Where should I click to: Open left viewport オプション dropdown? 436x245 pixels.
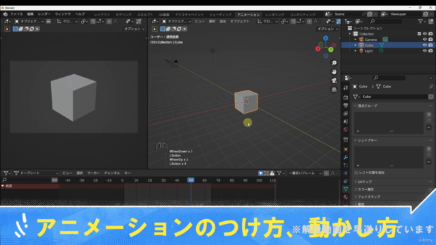[x=134, y=29]
